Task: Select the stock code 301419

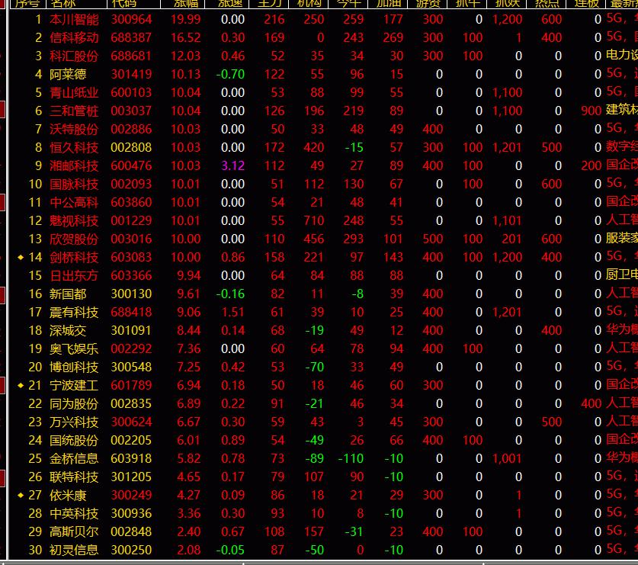Action: [x=131, y=75]
